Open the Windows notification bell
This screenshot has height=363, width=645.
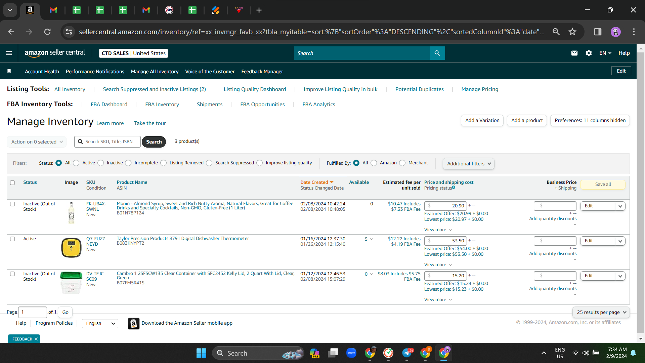click(x=633, y=353)
